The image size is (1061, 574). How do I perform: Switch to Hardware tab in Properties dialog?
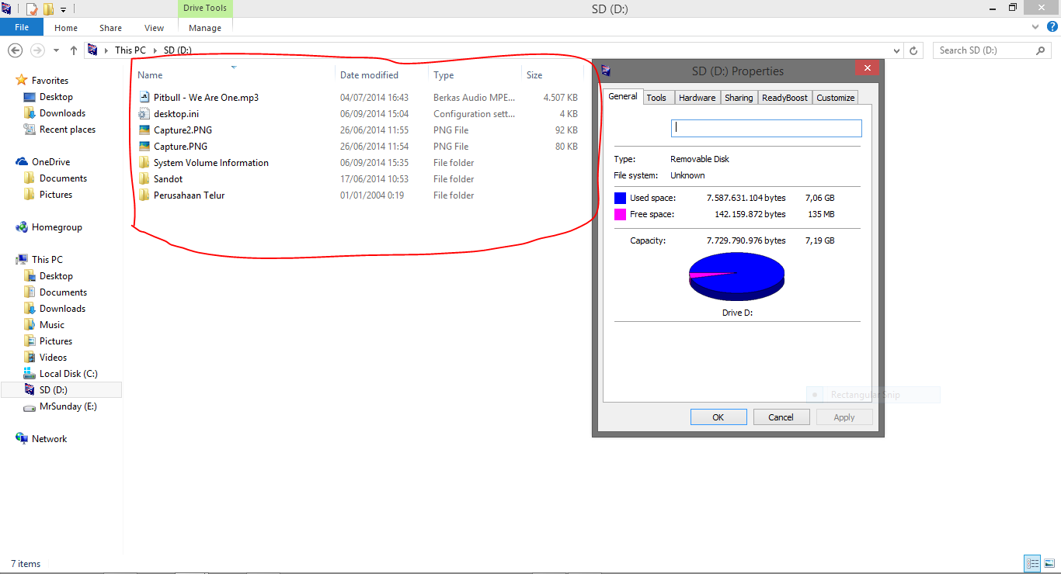pos(697,98)
